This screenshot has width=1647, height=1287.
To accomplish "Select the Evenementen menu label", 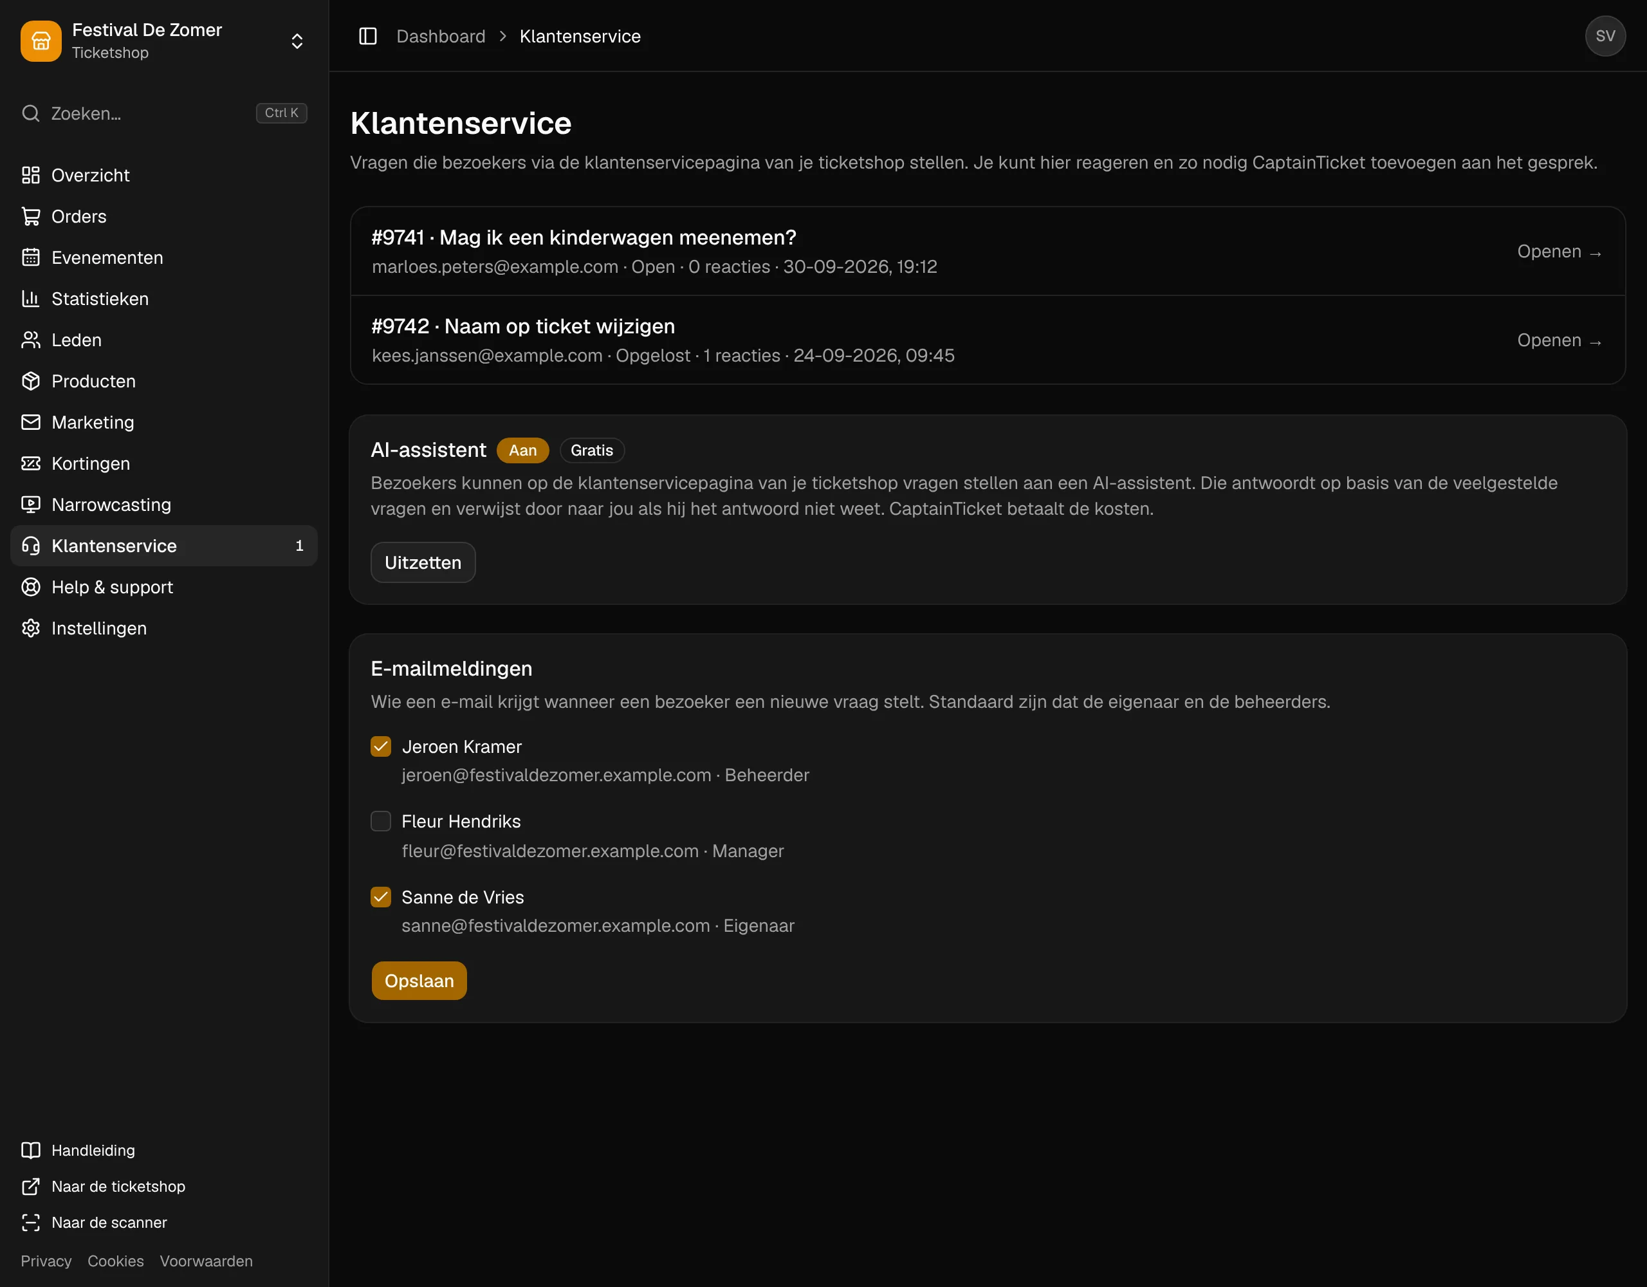I will coord(107,257).
